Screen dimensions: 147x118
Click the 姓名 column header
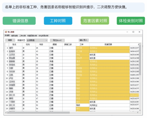(16, 45)
